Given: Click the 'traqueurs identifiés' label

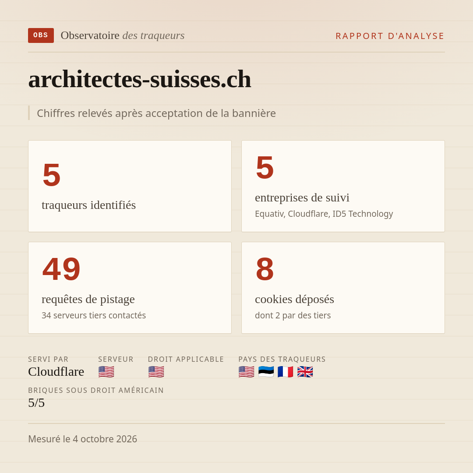Looking at the screenshot, I should tap(88, 205).
